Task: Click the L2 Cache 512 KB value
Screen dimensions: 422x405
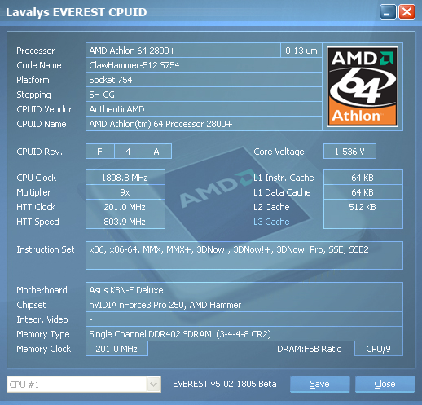Action: (x=363, y=207)
